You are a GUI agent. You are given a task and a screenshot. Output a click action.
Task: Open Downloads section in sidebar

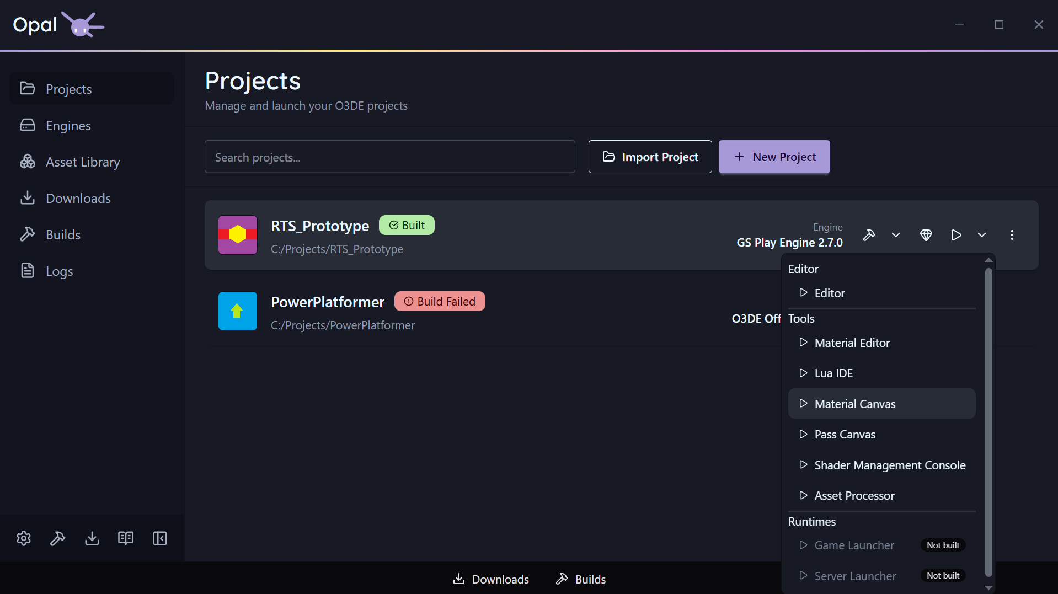click(x=92, y=198)
